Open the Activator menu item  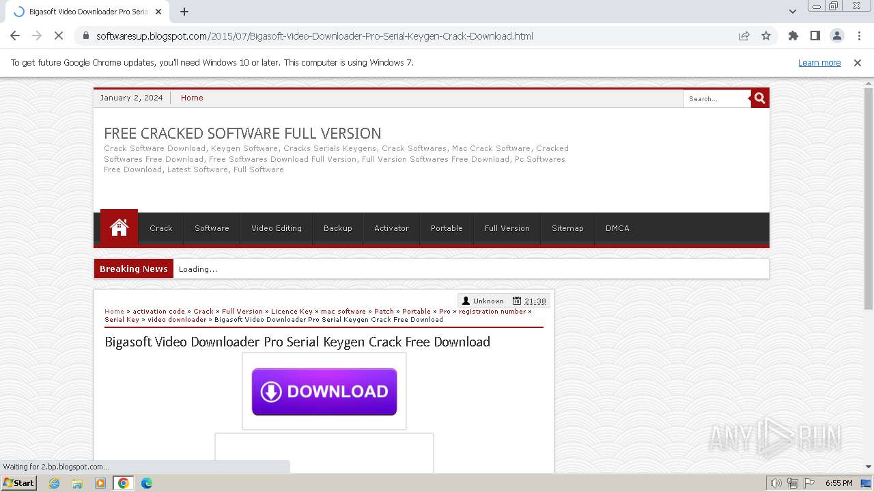tap(392, 228)
